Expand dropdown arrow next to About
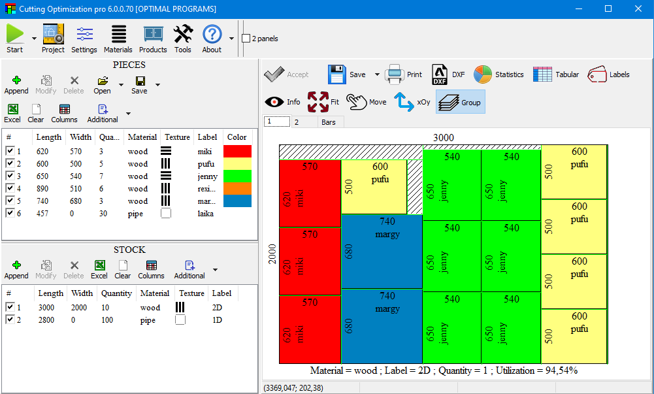This screenshot has width=654, height=394. (231, 39)
